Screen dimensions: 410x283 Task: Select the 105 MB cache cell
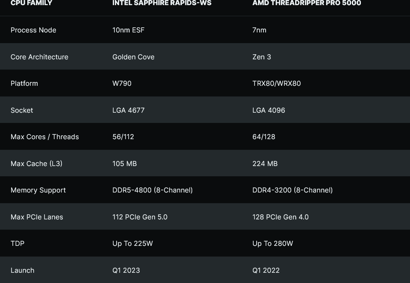click(124, 163)
